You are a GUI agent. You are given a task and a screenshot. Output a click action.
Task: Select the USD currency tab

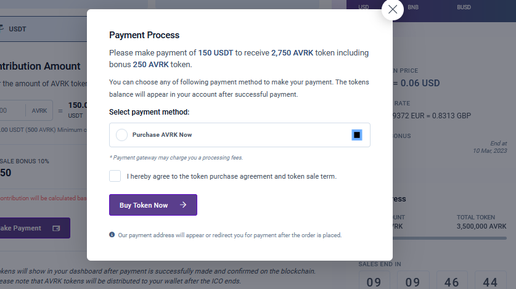pyautogui.click(x=363, y=7)
